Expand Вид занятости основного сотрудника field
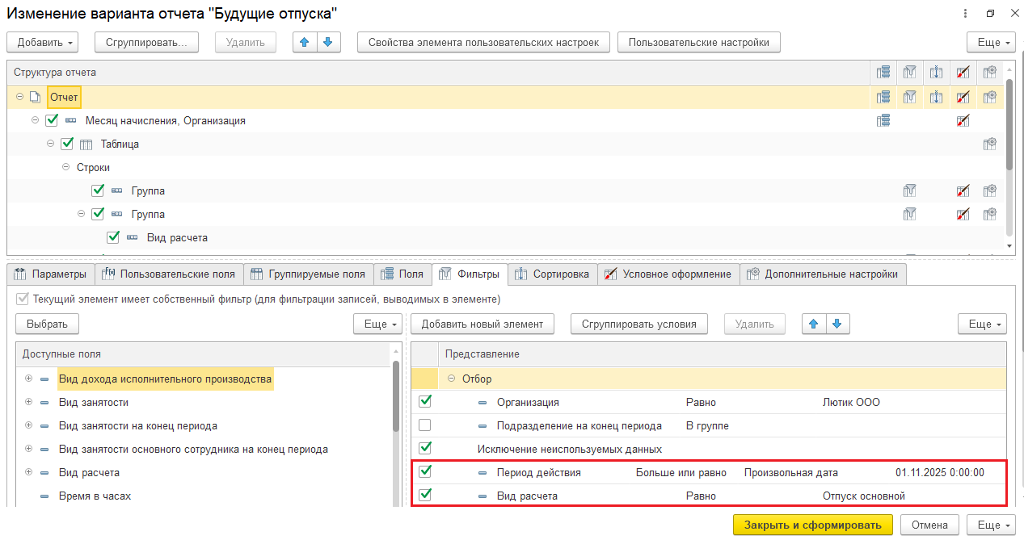1024x544 pixels. (x=28, y=449)
